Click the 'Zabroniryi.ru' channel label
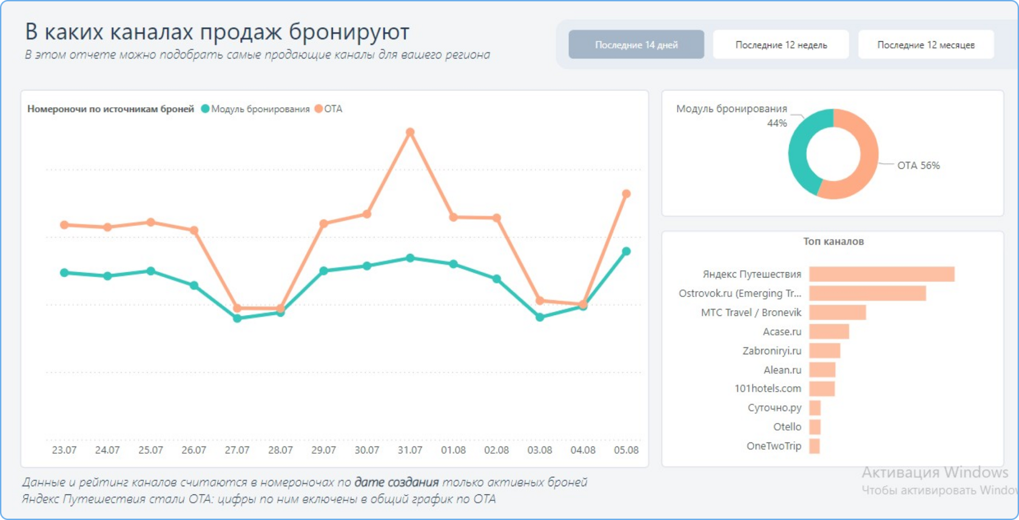 pyautogui.click(x=772, y=351)
